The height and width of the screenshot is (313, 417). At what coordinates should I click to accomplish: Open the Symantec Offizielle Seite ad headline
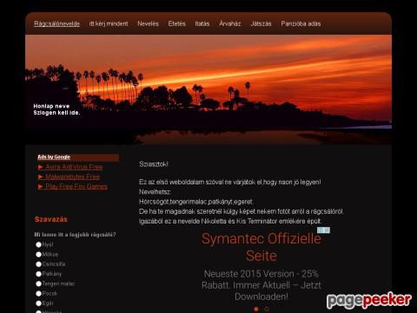click(261, 247)
